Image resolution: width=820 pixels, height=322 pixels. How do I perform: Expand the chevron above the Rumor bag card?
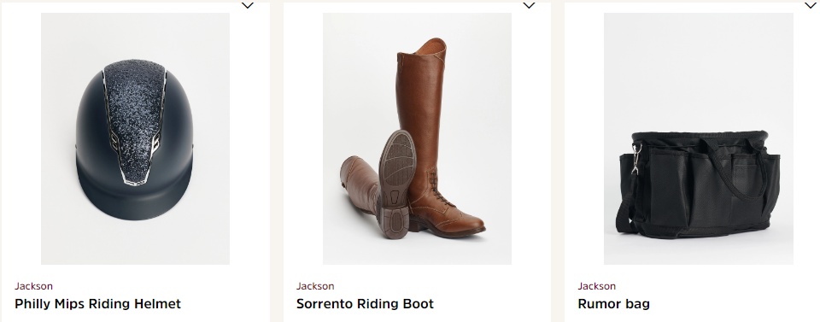tap(810, 5)
